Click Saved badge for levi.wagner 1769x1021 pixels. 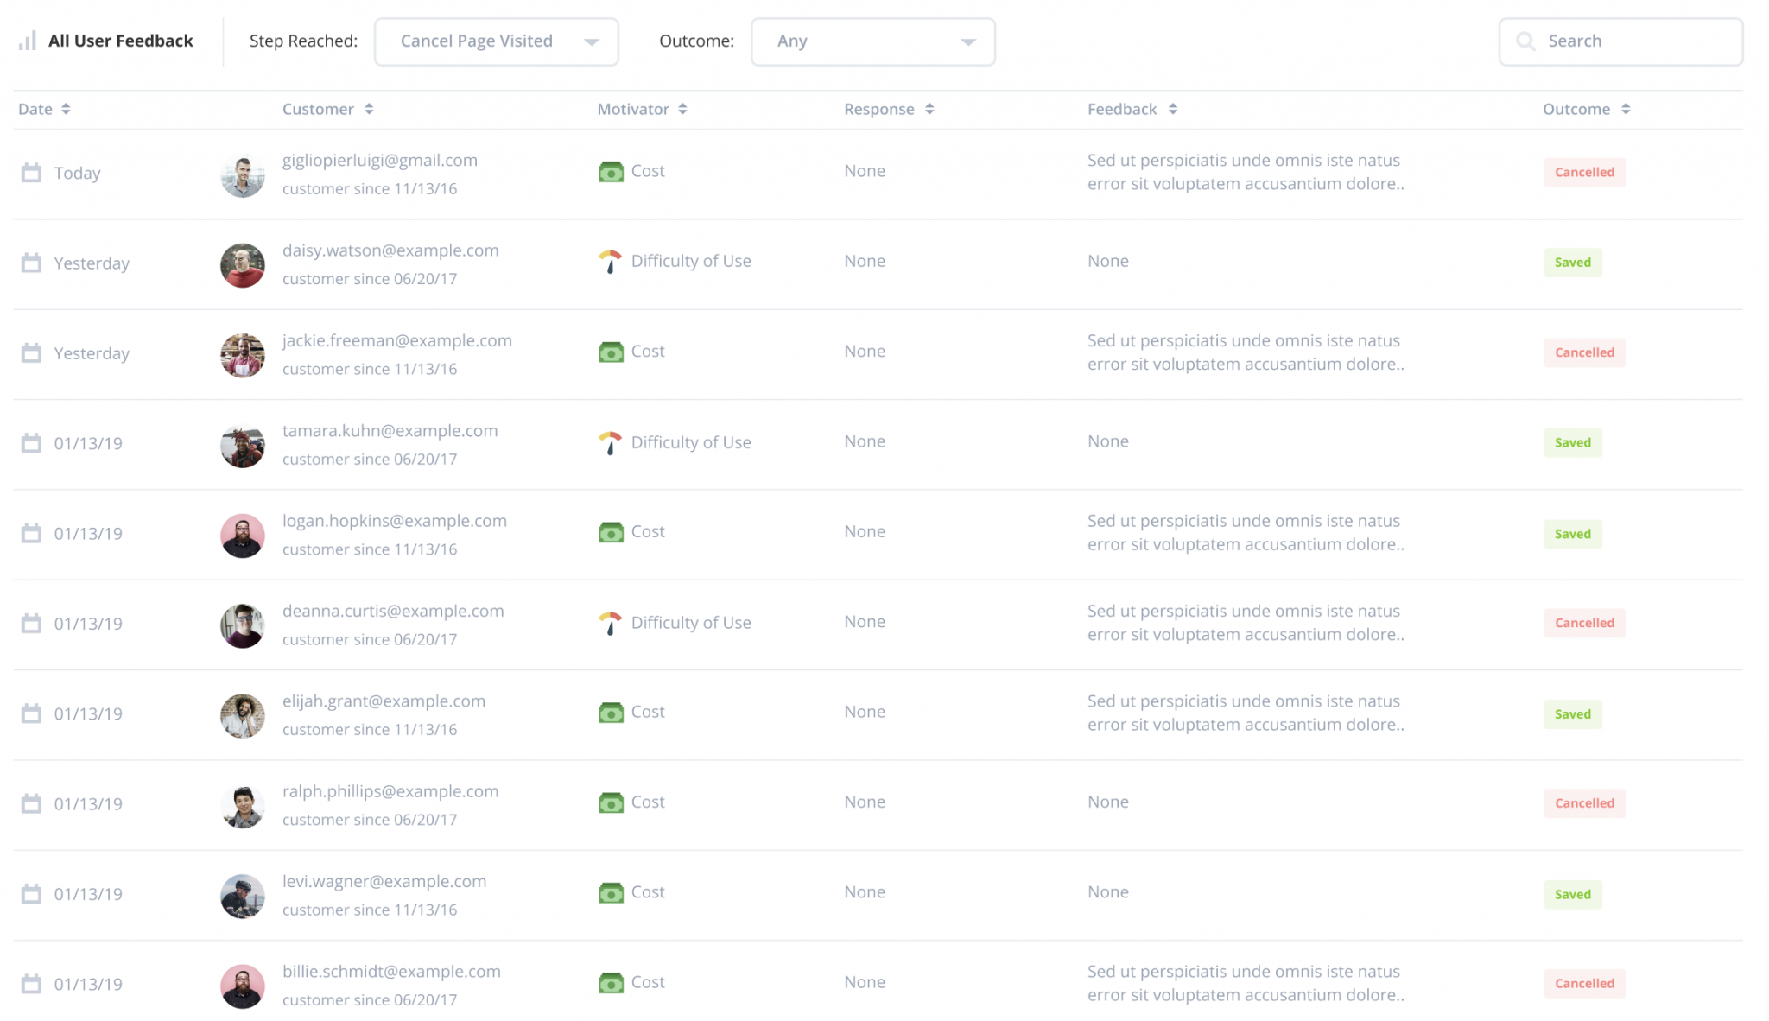(1573, 895)
